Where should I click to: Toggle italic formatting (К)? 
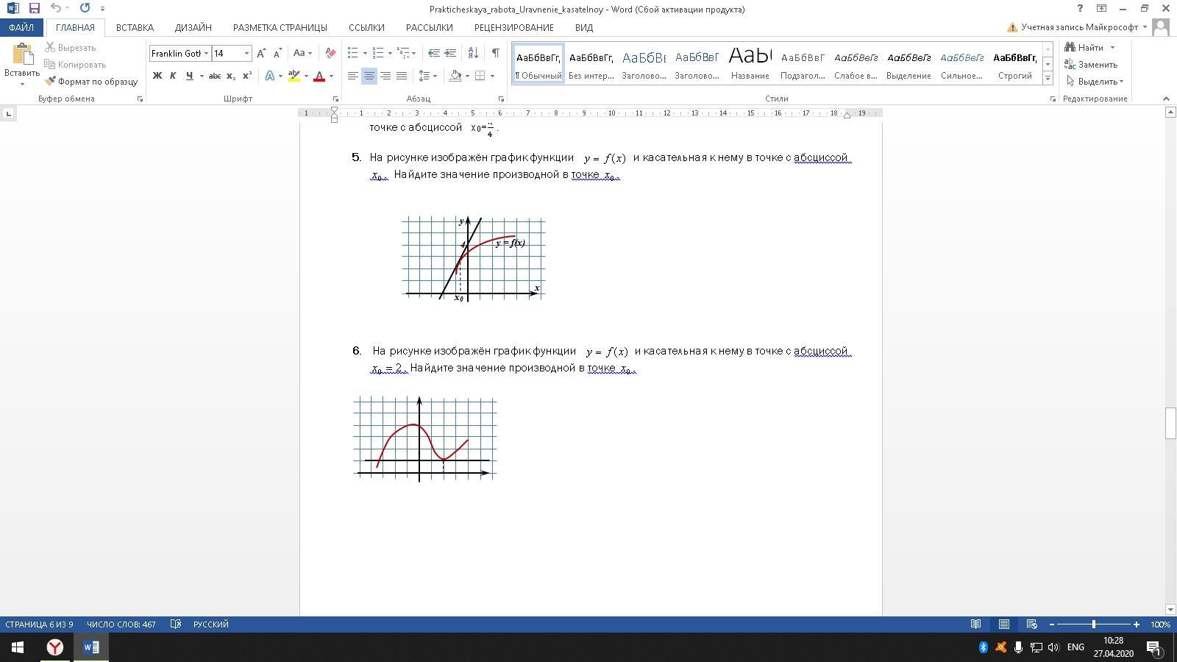click(173, 76)
